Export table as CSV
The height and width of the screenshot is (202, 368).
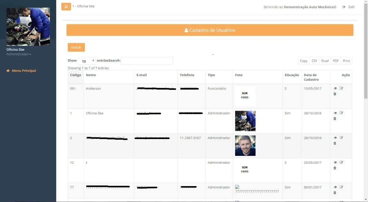(x=314, y=61)
